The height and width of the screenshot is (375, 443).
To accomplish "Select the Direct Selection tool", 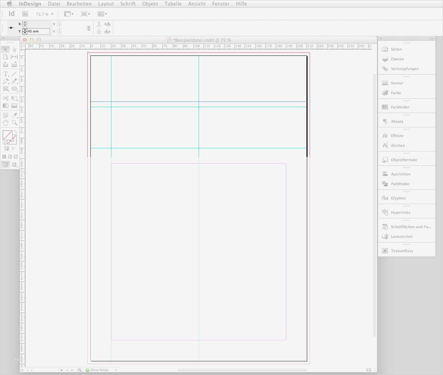I will coord(14,50).
